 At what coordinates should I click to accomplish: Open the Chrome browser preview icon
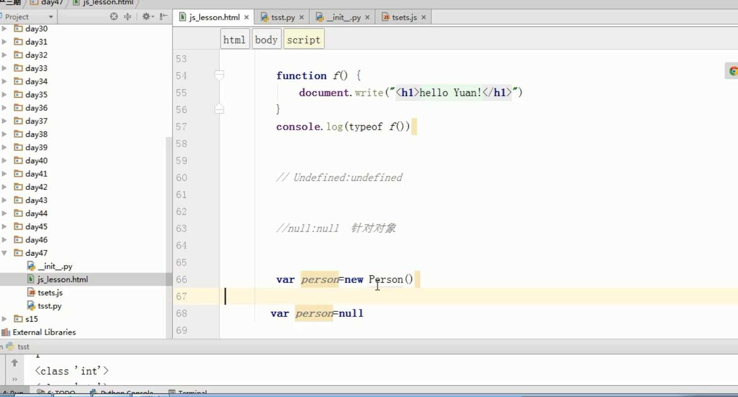coord(733,71)
